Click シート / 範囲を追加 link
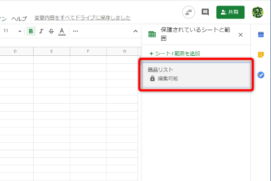Screen dimensions: 271x181 click(175, 53)
